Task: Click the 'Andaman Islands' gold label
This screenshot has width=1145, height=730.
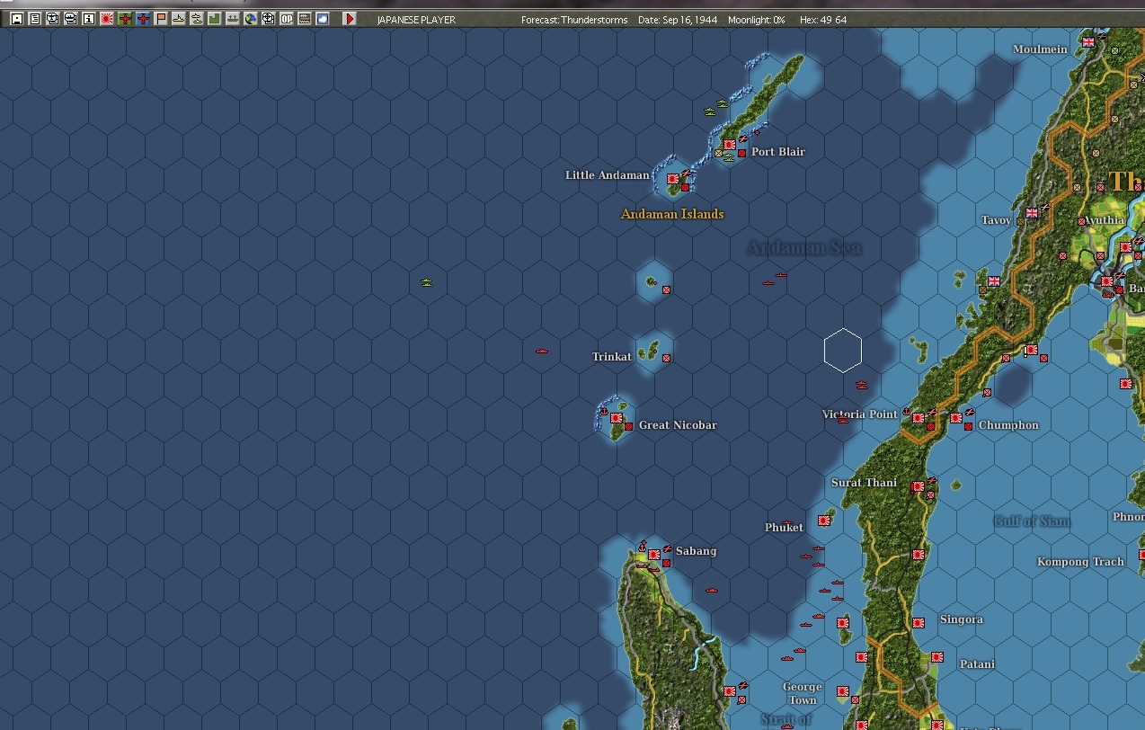Action: pos(672,214)
